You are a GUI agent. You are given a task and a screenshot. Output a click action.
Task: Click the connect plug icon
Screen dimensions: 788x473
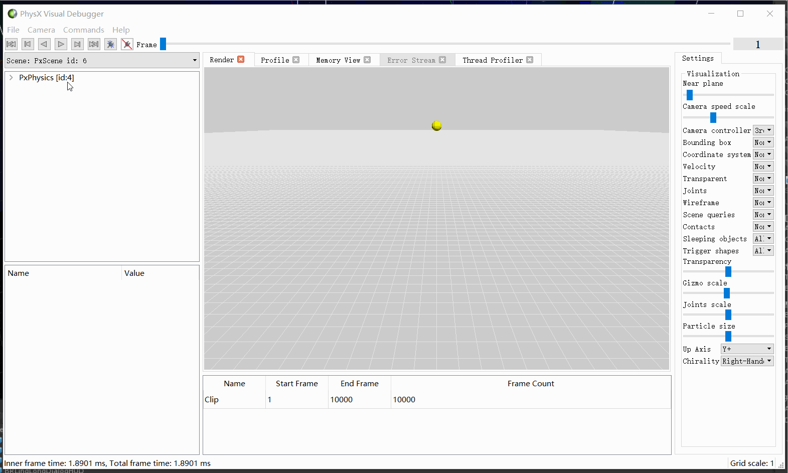(110, 44)
